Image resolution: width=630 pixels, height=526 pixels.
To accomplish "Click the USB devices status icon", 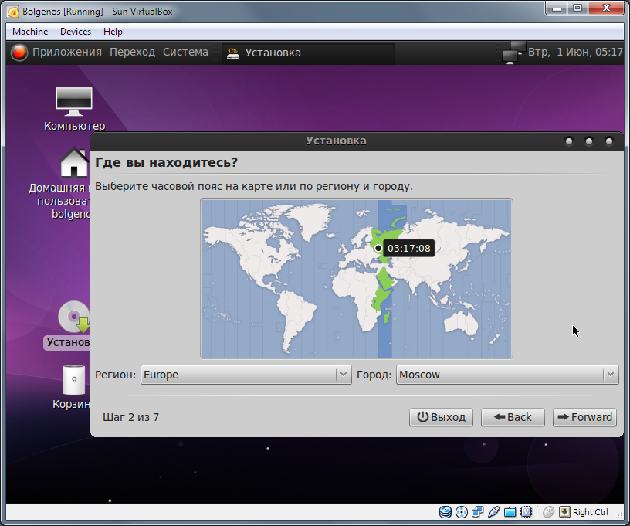I will point(493,512).
